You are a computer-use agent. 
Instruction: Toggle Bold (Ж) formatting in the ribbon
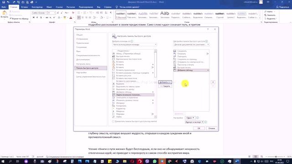34,17
